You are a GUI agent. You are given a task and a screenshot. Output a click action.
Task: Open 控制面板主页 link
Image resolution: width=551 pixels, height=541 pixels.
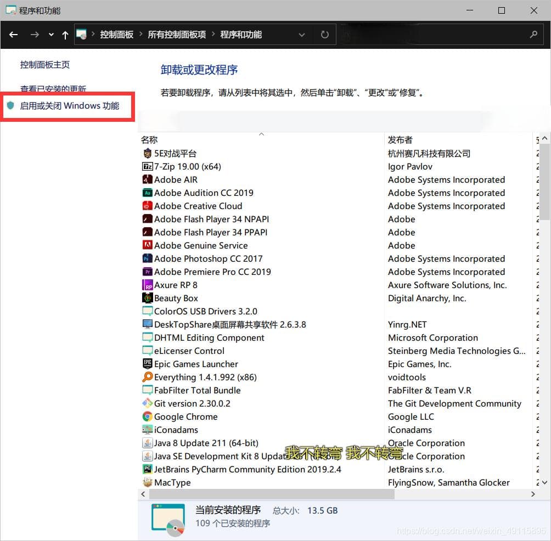45,65
